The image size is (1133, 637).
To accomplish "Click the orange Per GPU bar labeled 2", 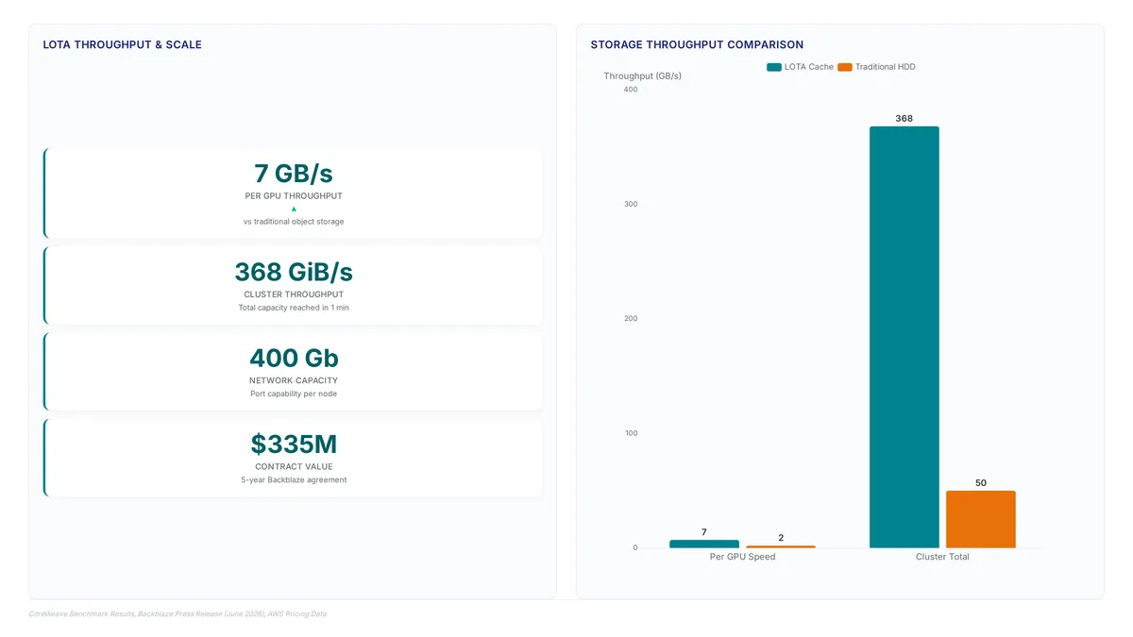I will [781, 546].
